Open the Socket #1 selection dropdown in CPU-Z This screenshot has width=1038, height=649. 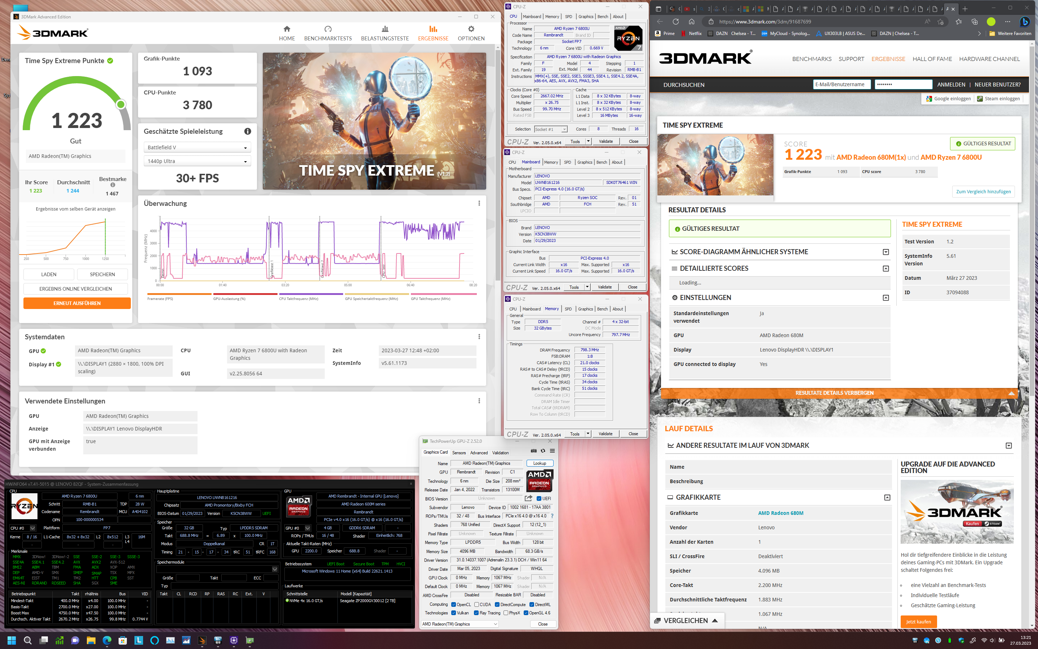[551, 129]
